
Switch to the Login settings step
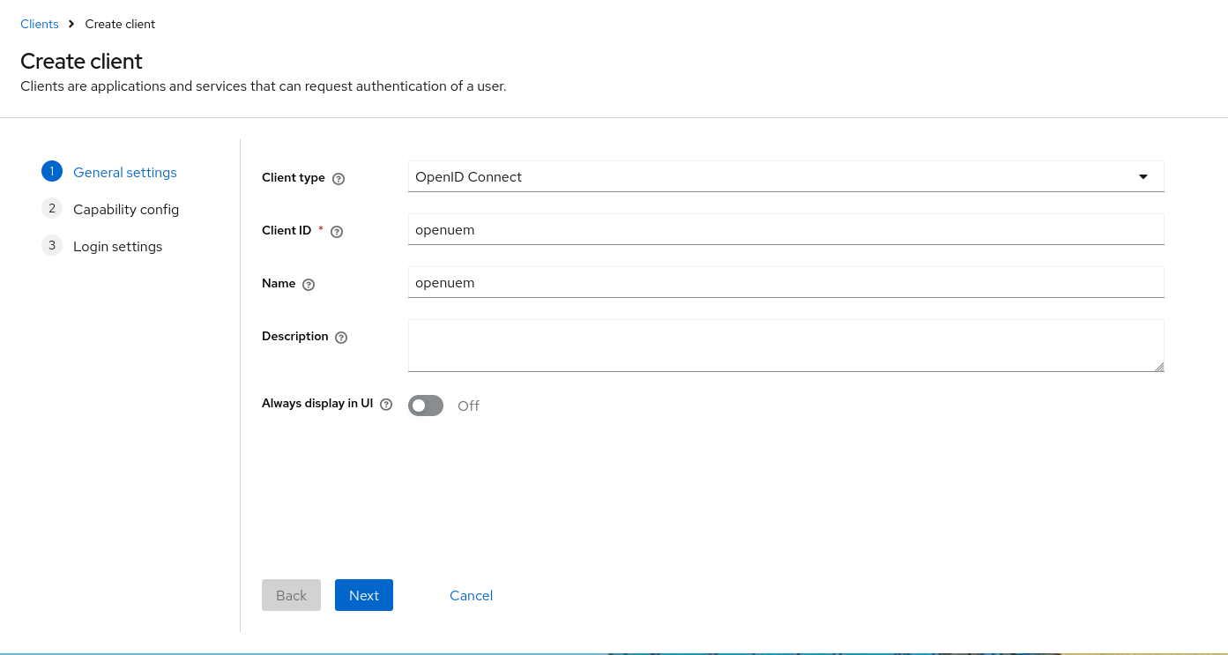[117, 246]
